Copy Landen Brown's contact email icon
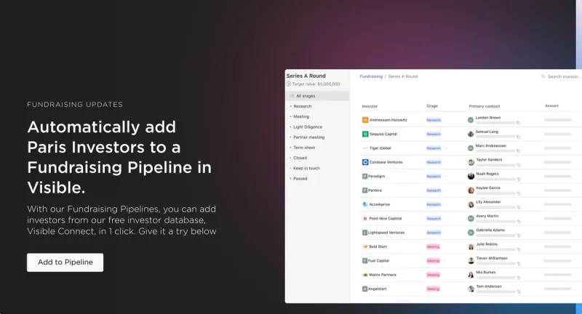 point(518,123)
